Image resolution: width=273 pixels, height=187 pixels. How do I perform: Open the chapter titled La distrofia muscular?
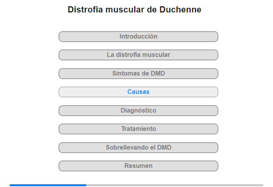click(138, 55)
